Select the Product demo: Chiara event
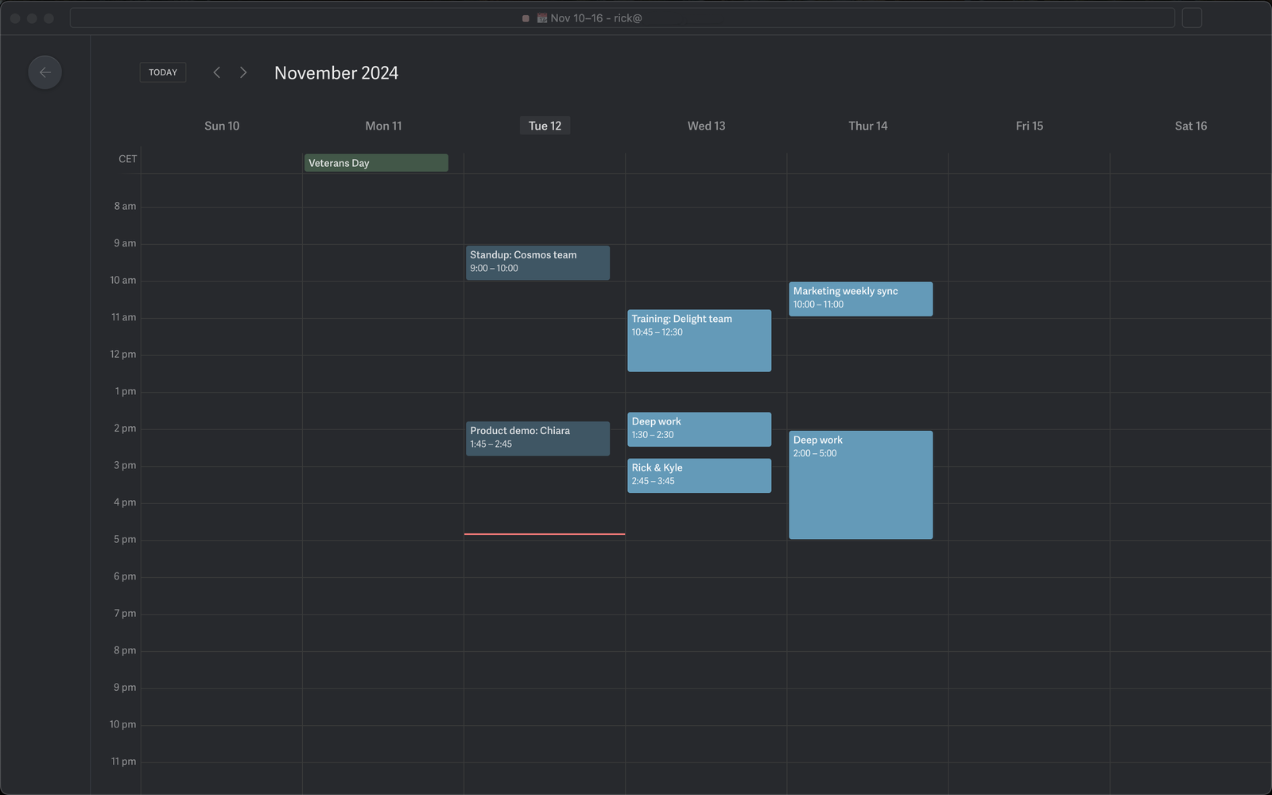 (x=537, y=438)
